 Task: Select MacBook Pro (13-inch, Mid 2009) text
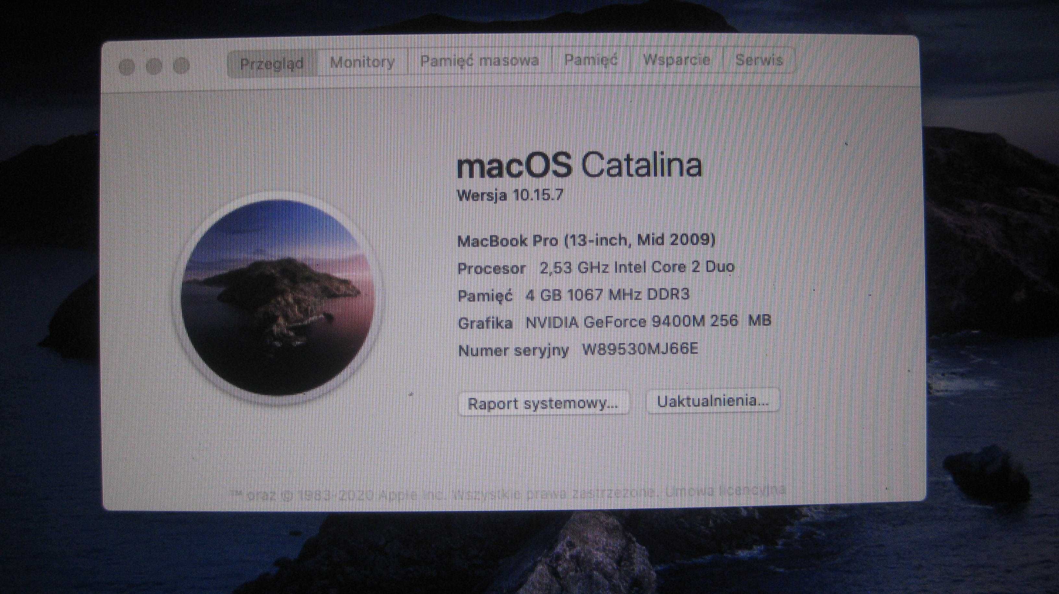pyautogui.click(x=587, y=240)
